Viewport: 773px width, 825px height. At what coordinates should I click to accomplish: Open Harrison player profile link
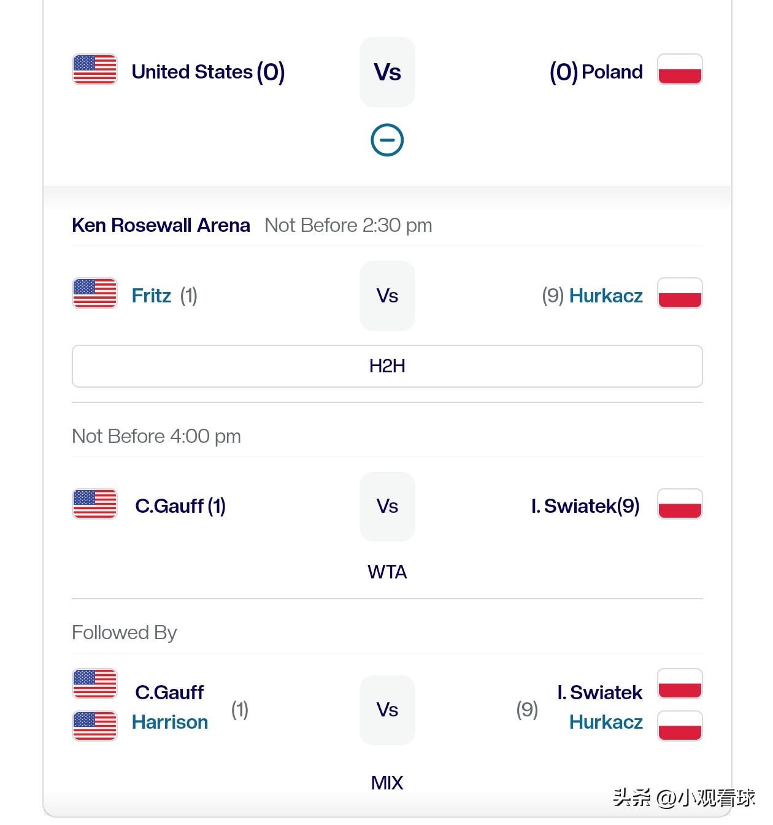click(x=170, y=722)
